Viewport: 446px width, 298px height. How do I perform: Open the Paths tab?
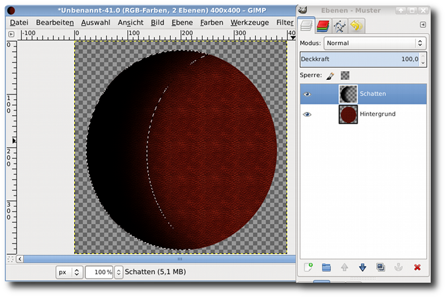click(x=340, y=26)
